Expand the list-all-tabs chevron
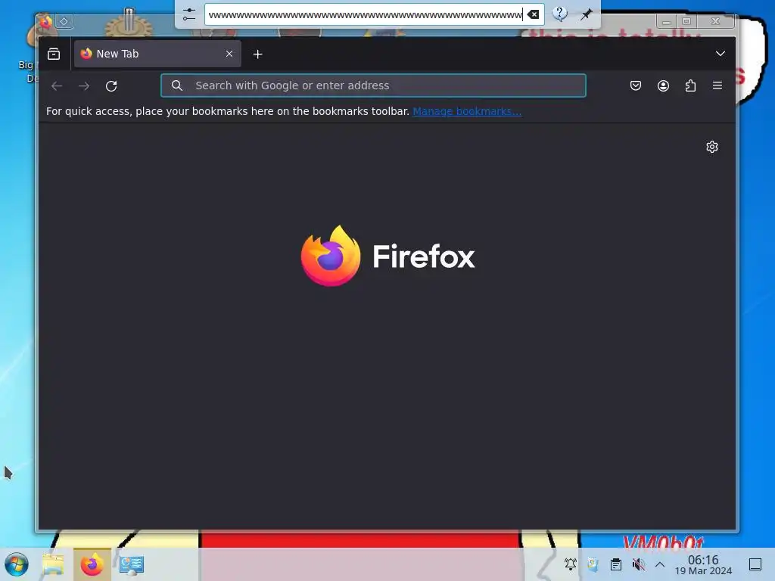 click(x=721, y=54)
